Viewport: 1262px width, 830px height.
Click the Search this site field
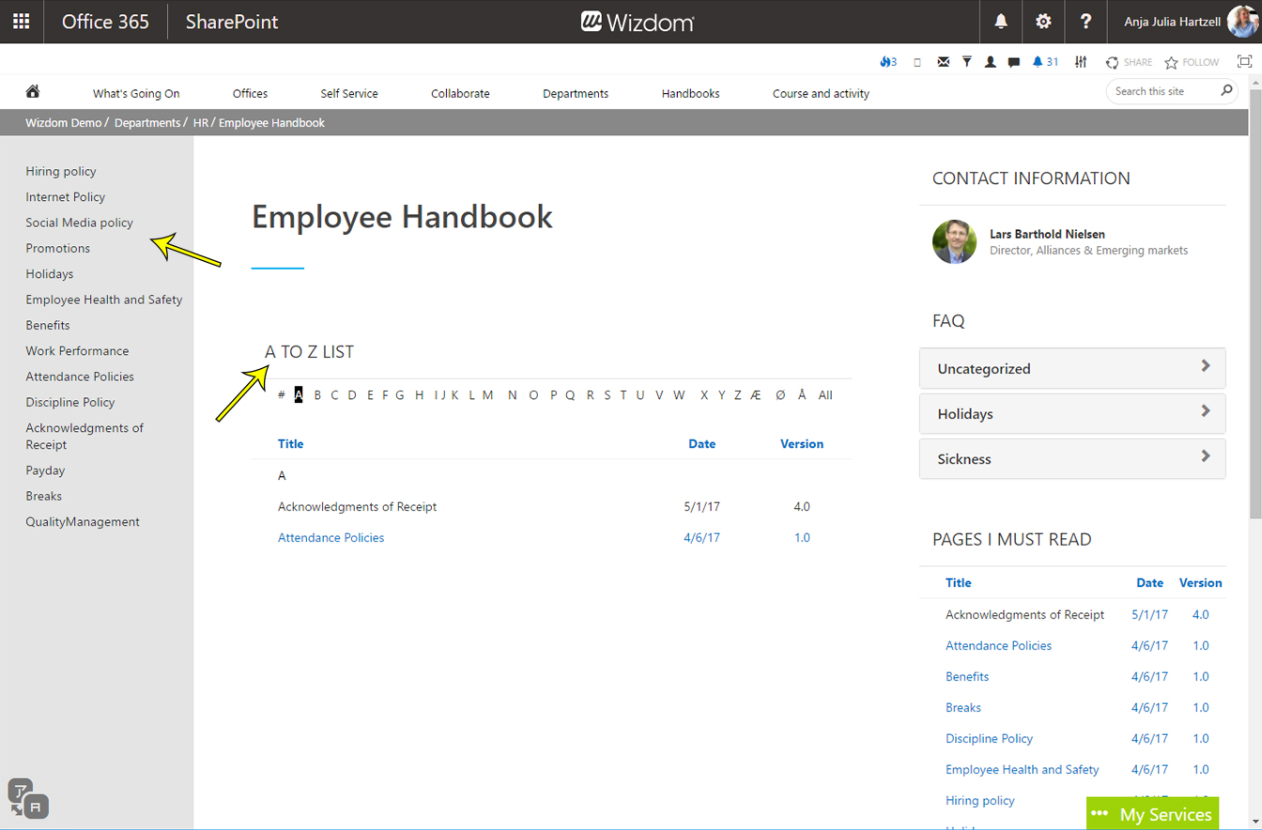pos(1162,92)
